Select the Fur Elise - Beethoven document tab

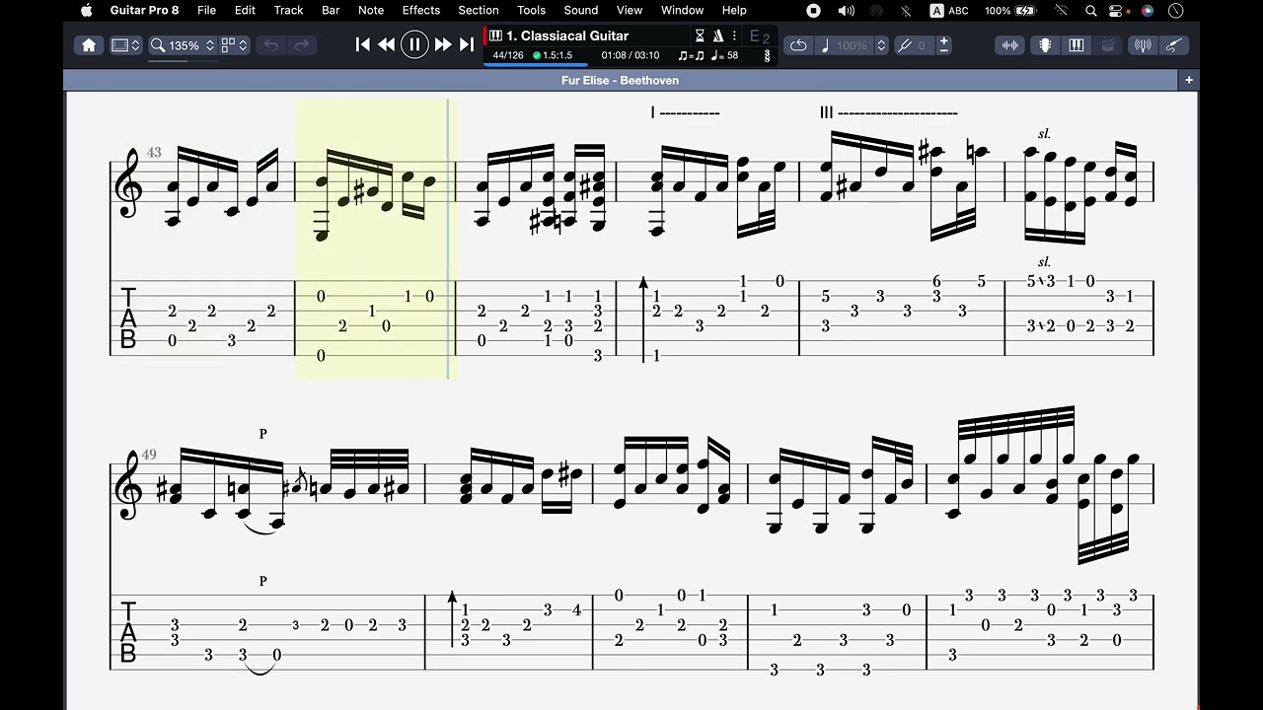pos(620,80)
